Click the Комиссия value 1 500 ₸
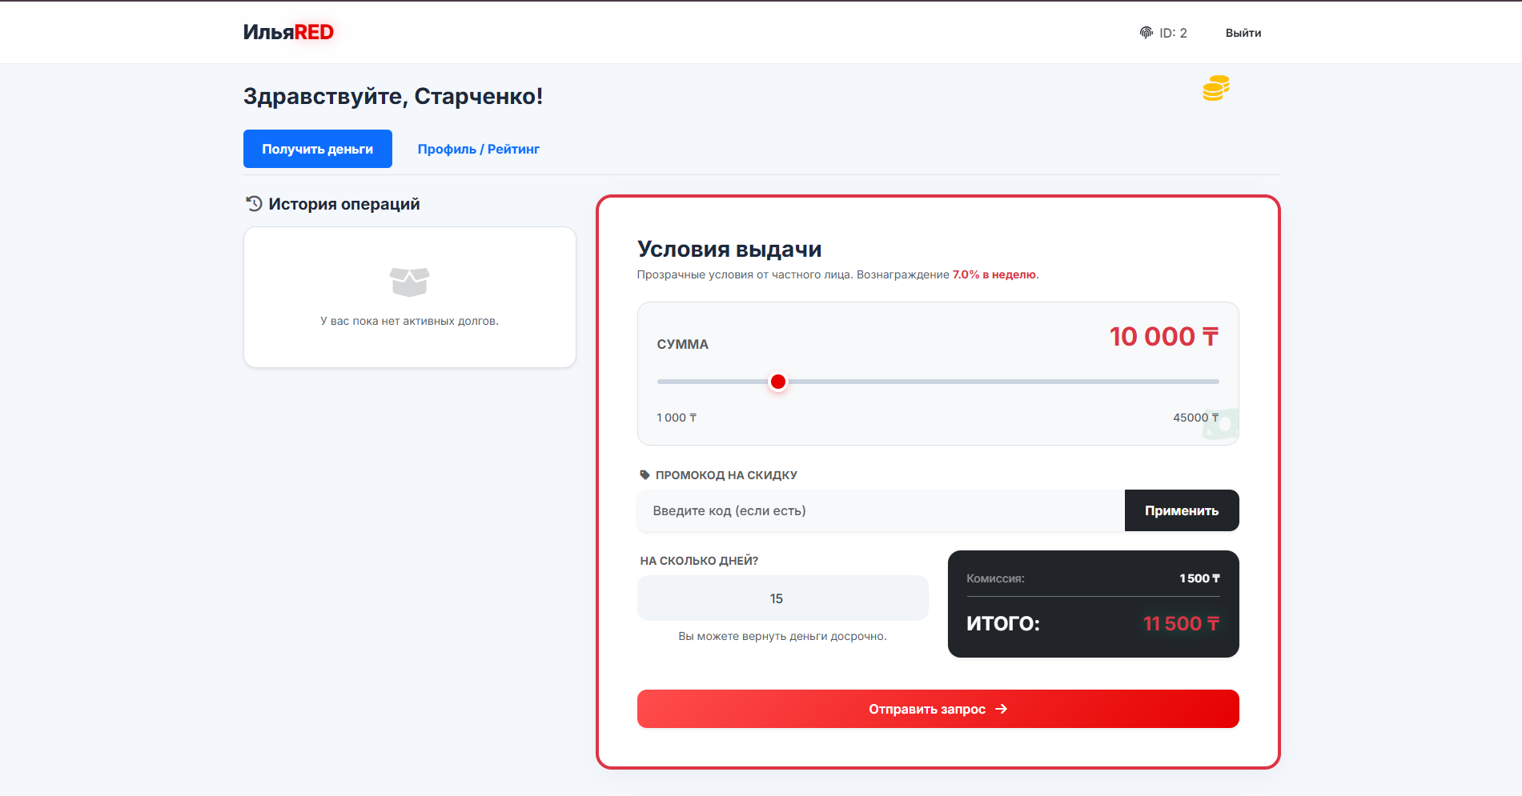The image size is (1522, 796). click(1198, 578)
